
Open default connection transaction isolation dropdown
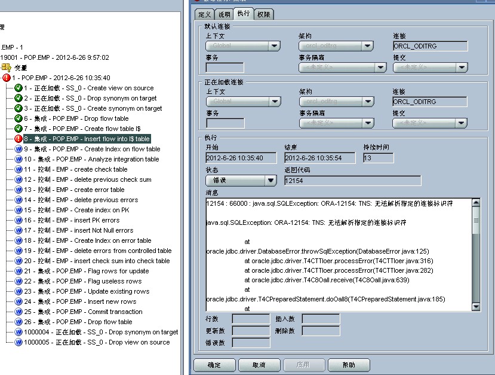[343, 68]
